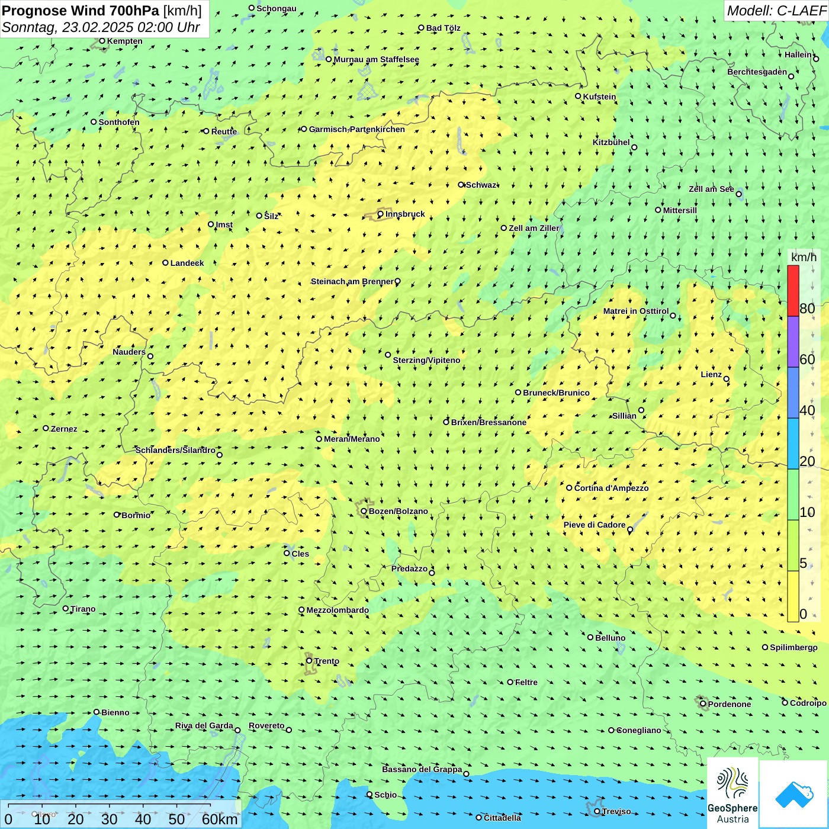Viewport: 829px width, 829px height.
Task: Click the Belluno location dot
Action: pos(590,637)
